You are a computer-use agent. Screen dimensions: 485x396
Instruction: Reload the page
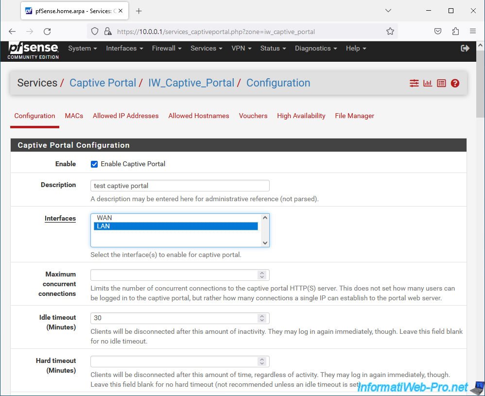(47, 31)
